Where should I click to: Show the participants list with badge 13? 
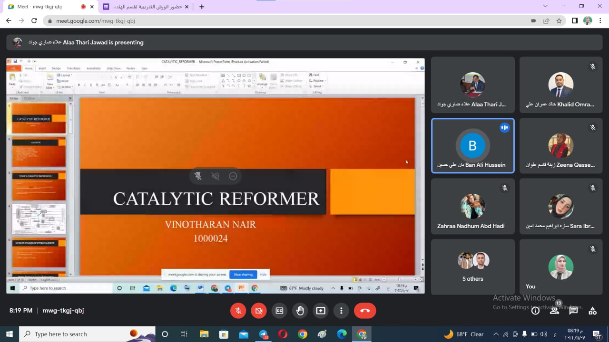click(x=554, y=311)
